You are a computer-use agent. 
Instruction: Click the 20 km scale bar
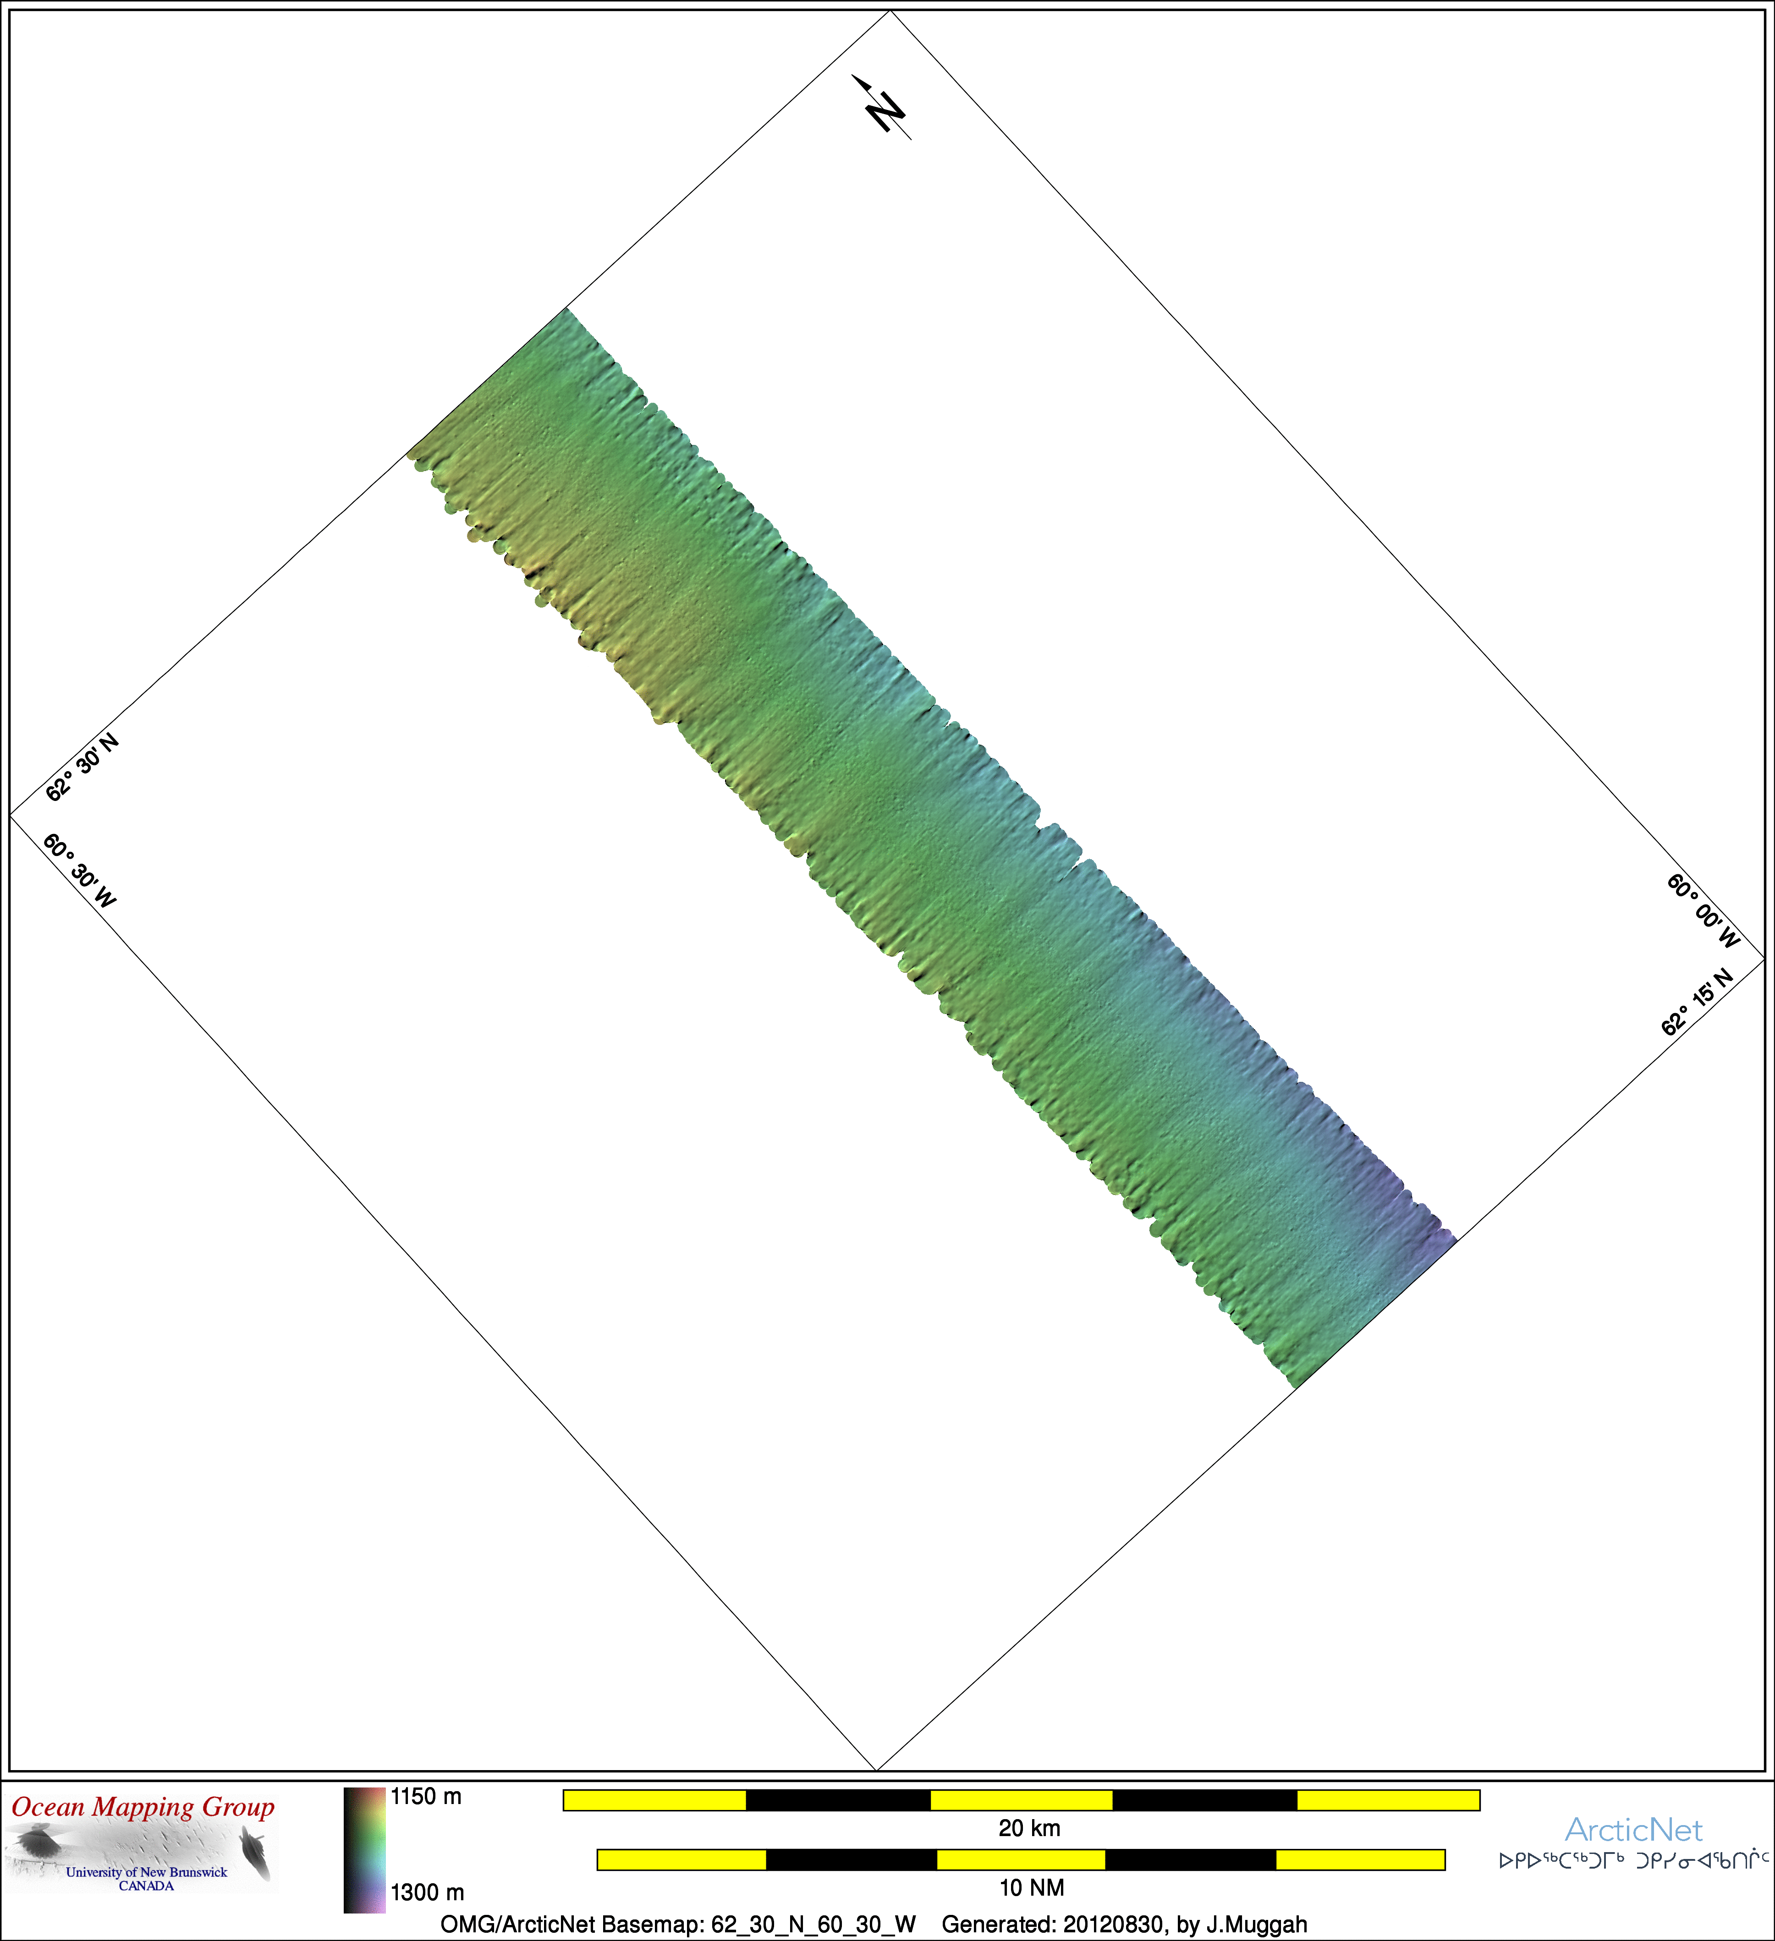pos(1021,1800)
